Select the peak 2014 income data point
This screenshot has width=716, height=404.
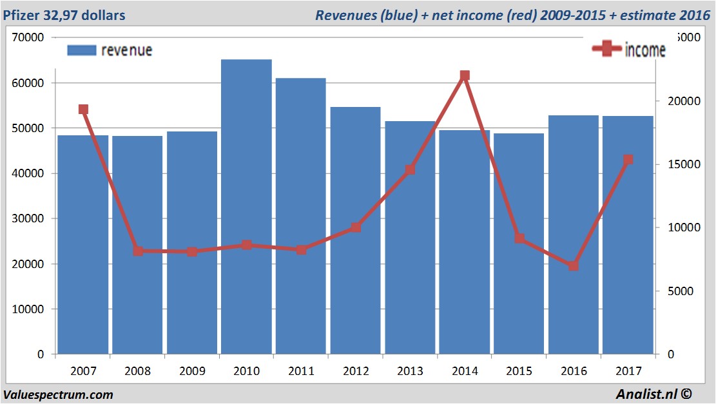point(465,75)
